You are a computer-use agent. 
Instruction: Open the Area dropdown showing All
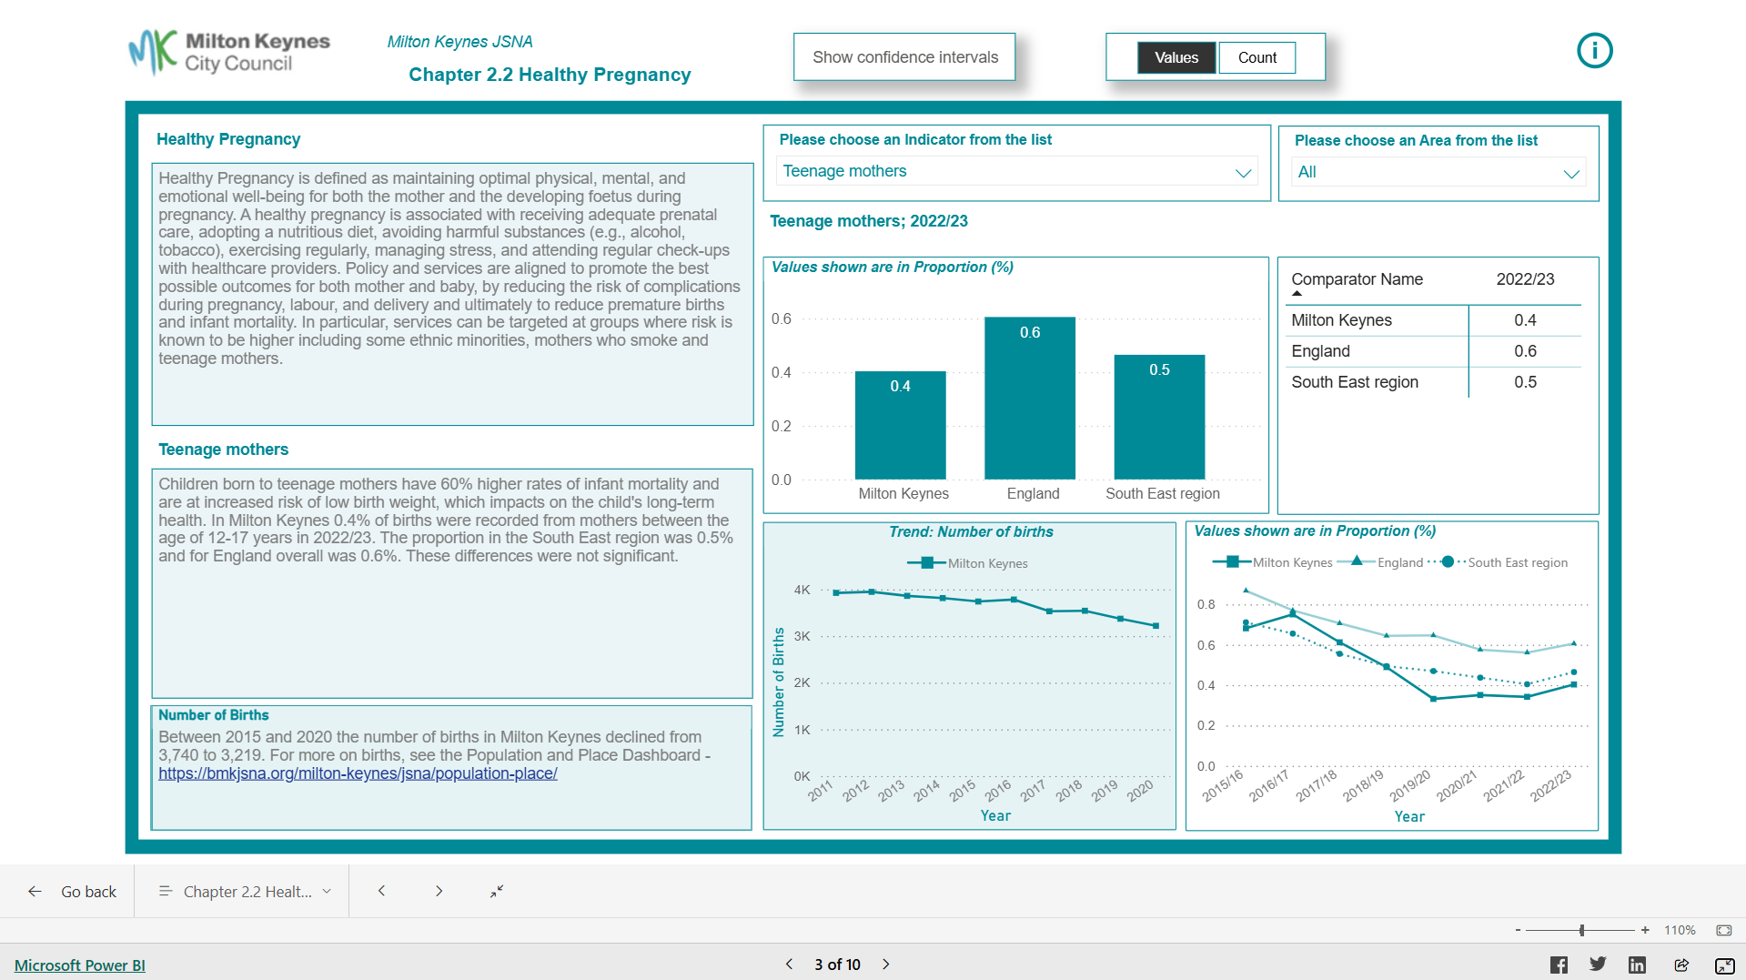click(1438, 172)
